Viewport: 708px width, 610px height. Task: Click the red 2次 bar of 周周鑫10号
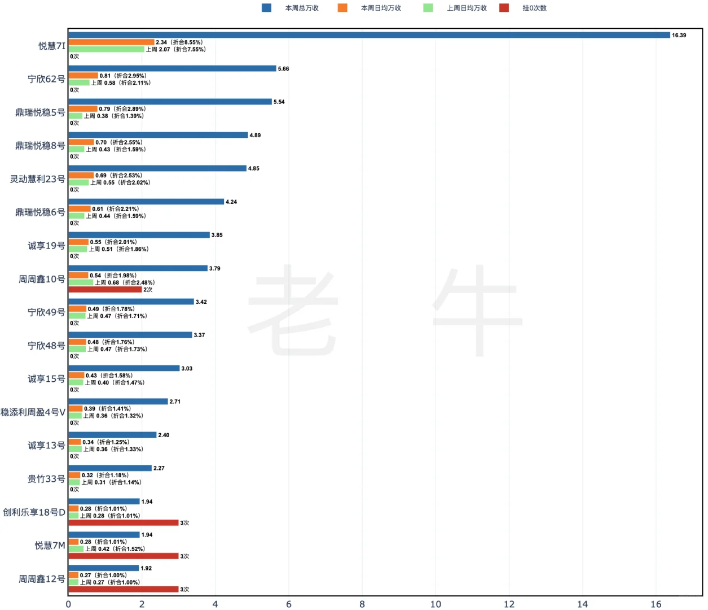tap(104, 289)
